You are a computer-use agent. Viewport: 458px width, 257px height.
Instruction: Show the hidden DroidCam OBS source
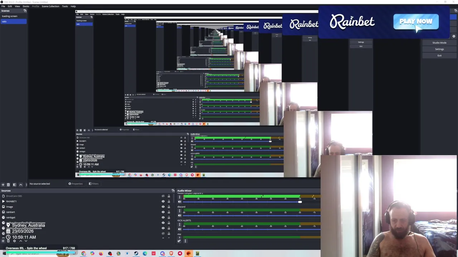tap(163, 196)
